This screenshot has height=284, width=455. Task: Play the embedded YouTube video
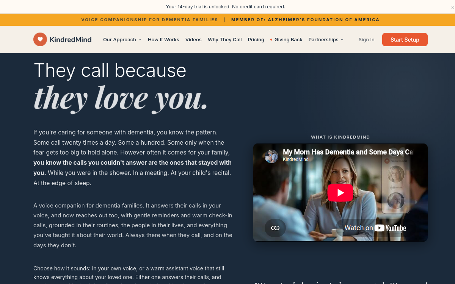pyautogui.click(x=340, y=193)
